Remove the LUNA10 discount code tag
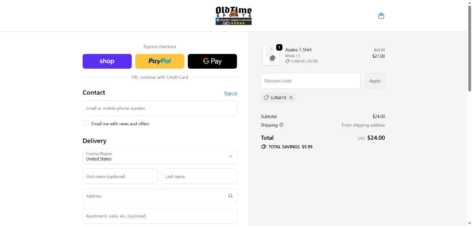The width and height of the screenshot is (472, 226). (x=291, y=98)
